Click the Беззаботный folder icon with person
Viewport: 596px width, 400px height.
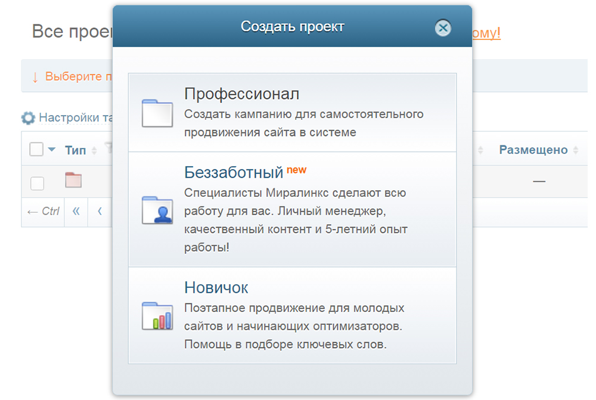tap(157, 209)
